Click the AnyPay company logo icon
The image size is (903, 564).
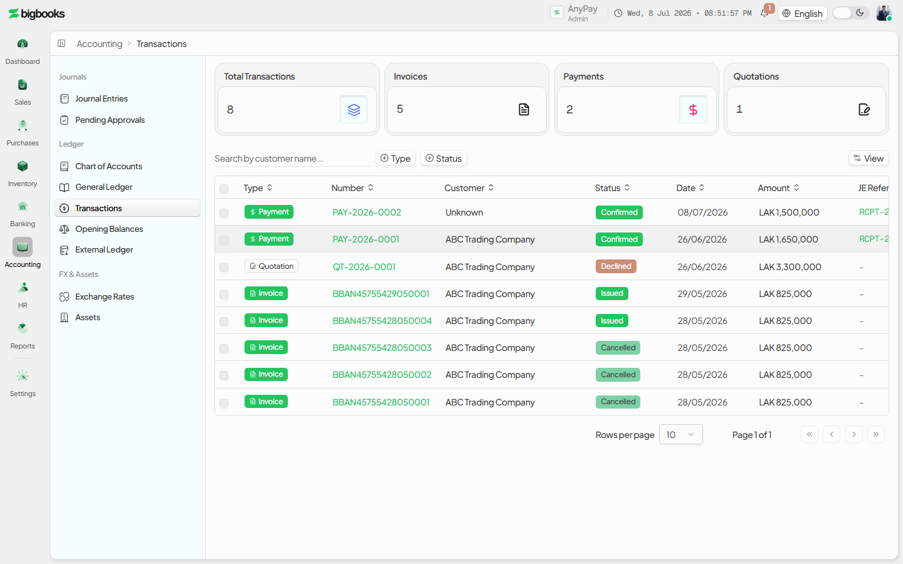[x=556, y=13]
